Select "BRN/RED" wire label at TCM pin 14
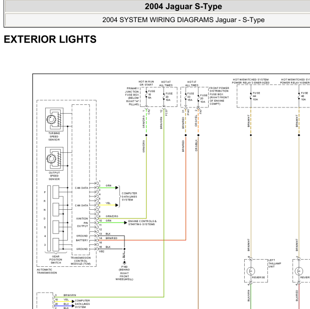This screenshot has height=309, width=310. point(112,238)
